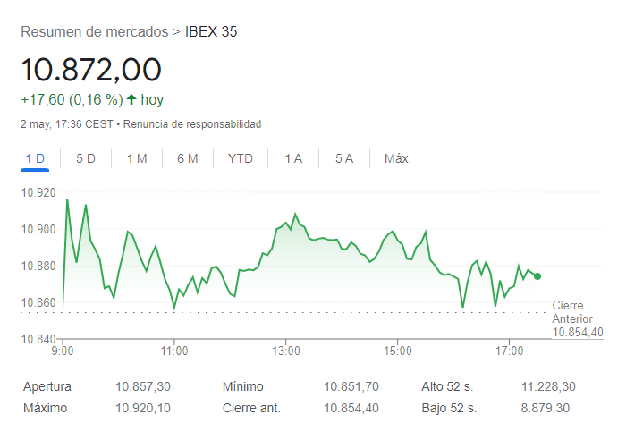Show the 6 M chart range

coord(188,158)
